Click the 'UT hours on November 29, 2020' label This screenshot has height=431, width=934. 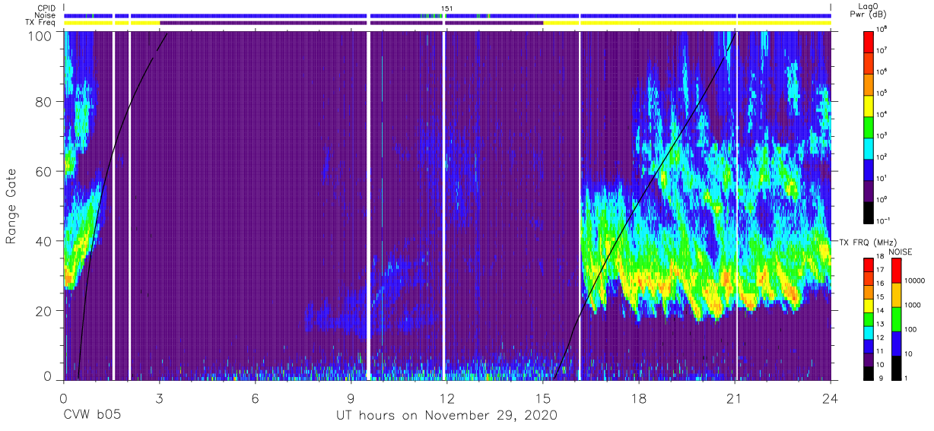click(x=446, y=416)
